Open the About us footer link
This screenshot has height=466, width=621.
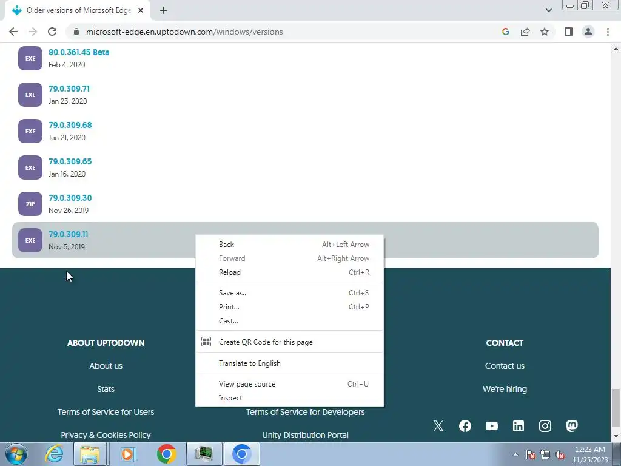[106, 366]
